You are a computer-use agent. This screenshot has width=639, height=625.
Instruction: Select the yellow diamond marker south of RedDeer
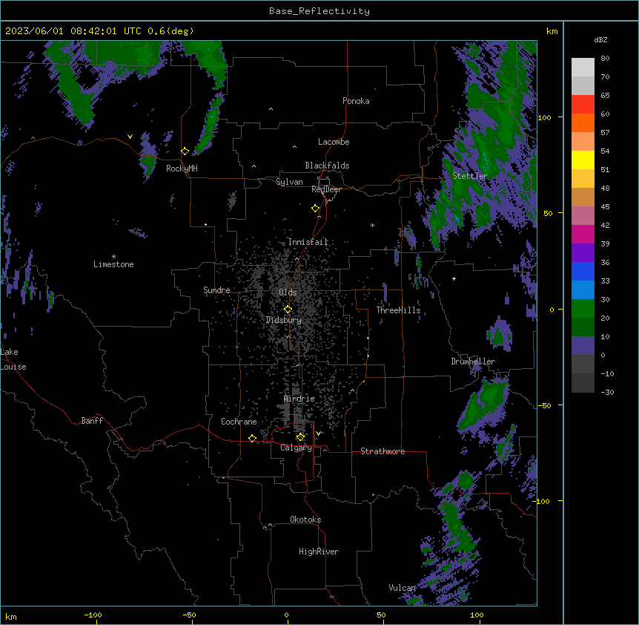[316, 209]
